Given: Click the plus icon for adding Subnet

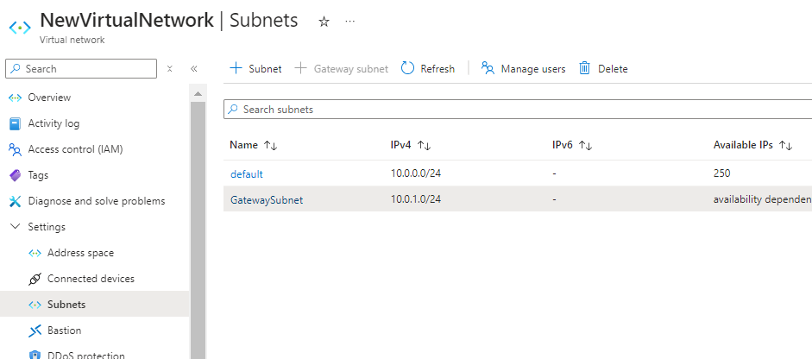Looking at the screenshot, I should click(x=236, y=68).
